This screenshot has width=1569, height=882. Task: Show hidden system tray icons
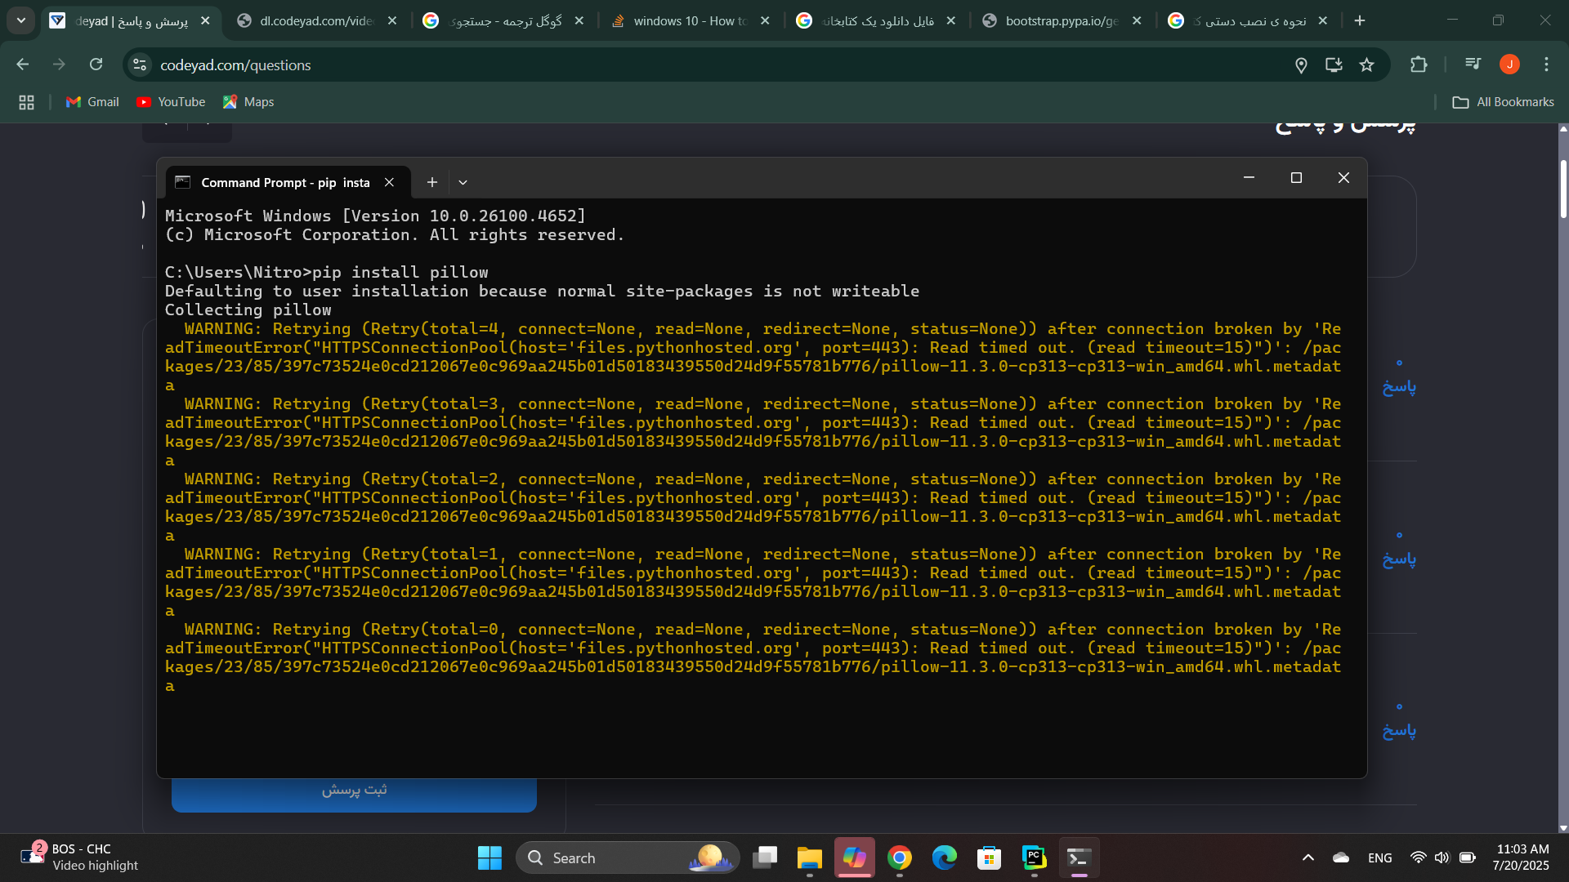pos(1308,857)
